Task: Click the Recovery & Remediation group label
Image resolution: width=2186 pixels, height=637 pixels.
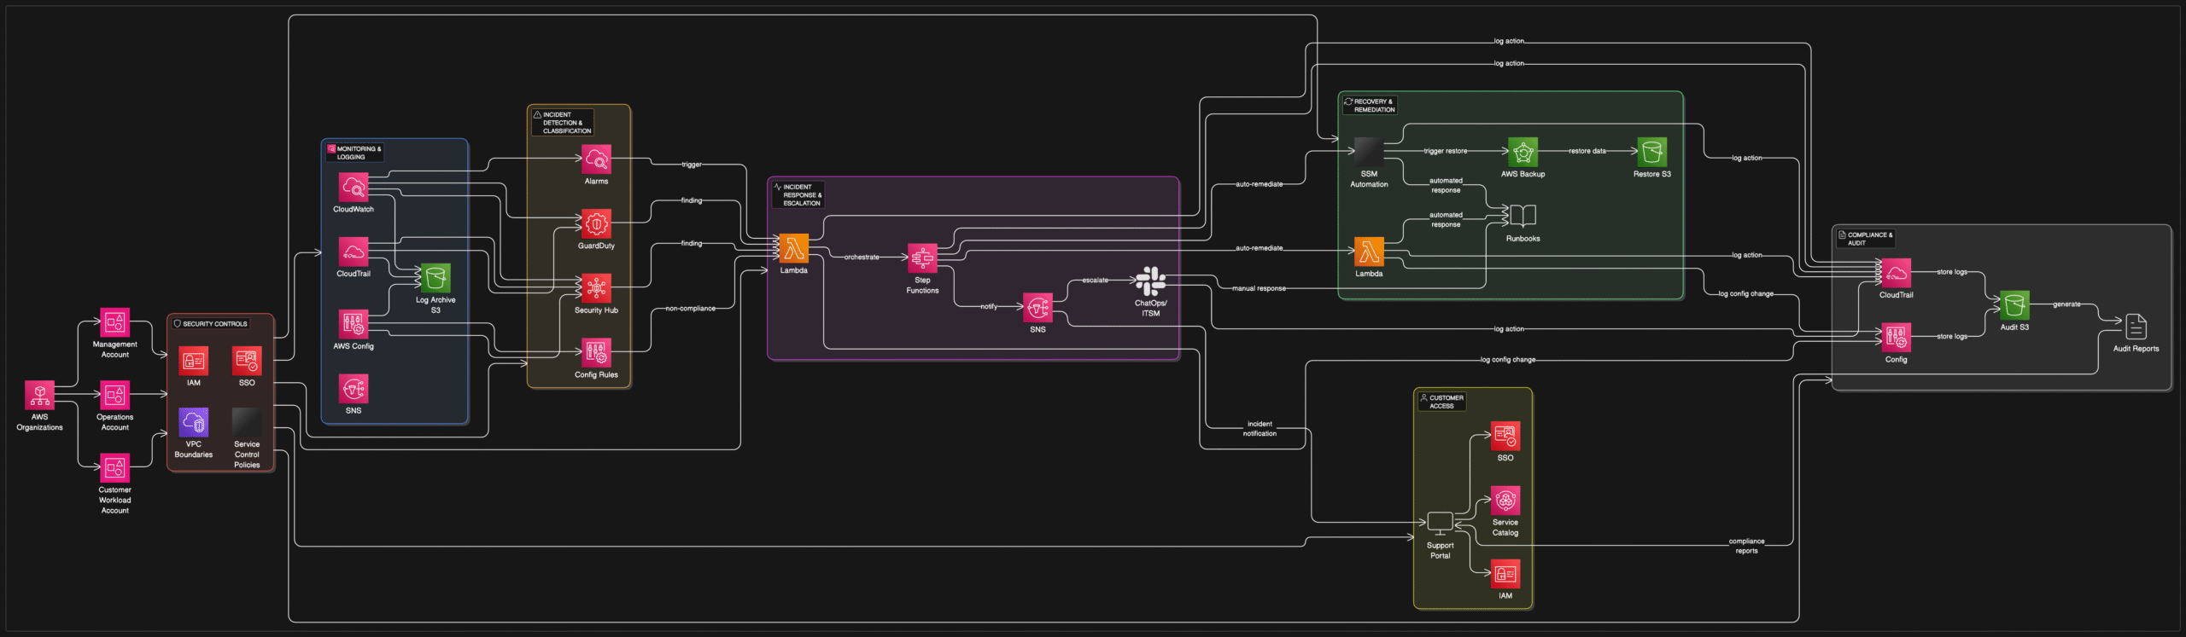Action: tap(1373, 106)
